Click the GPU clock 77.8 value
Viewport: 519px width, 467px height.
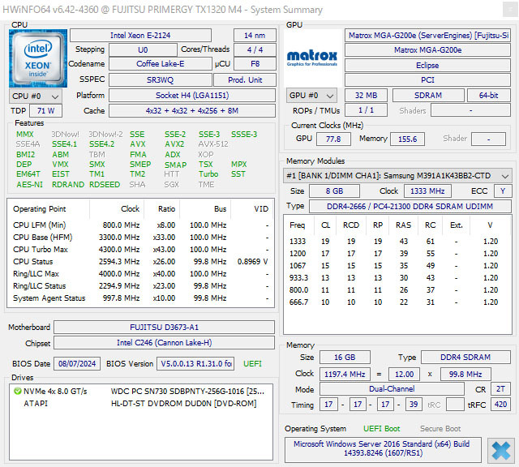[x=333, y=139]
